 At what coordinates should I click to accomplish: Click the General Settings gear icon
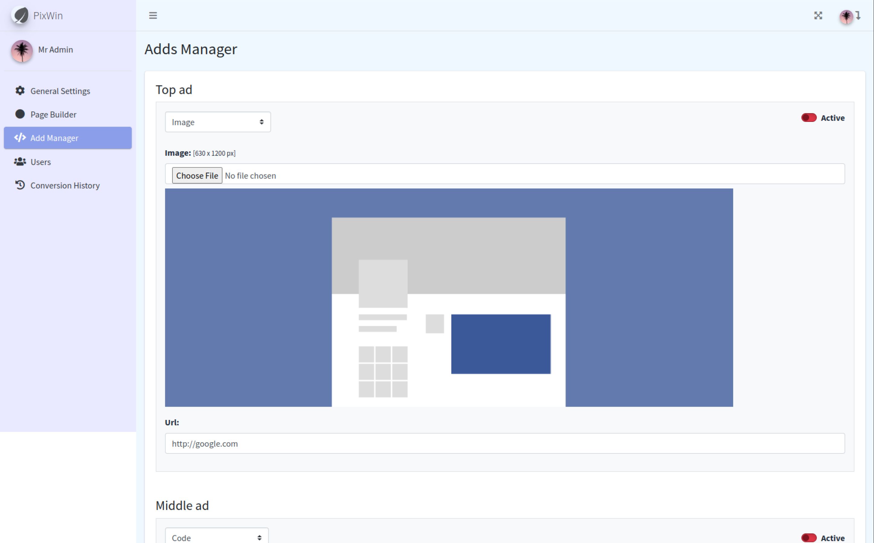pyautogui.click(x=20, y=91)
